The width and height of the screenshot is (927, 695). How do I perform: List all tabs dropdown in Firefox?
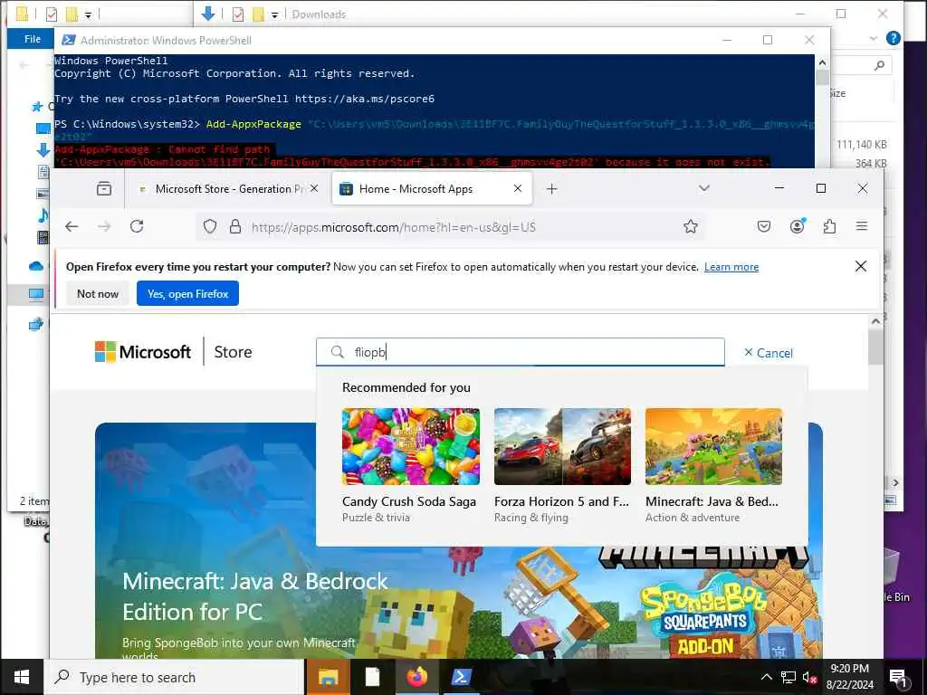(704, 188)
